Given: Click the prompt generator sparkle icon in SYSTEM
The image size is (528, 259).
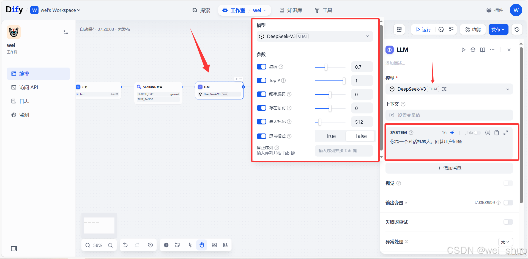Looking at the screenshot, I should coord(452,133).
